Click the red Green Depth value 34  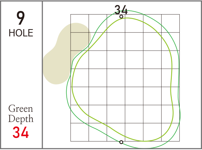21,132
